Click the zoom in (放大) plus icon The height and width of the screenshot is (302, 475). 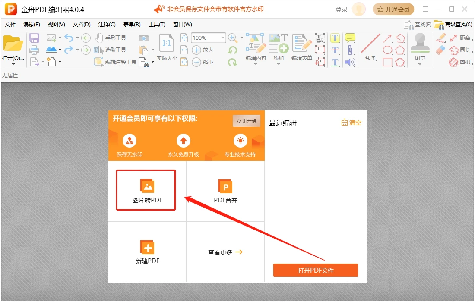tap(197, 50)
